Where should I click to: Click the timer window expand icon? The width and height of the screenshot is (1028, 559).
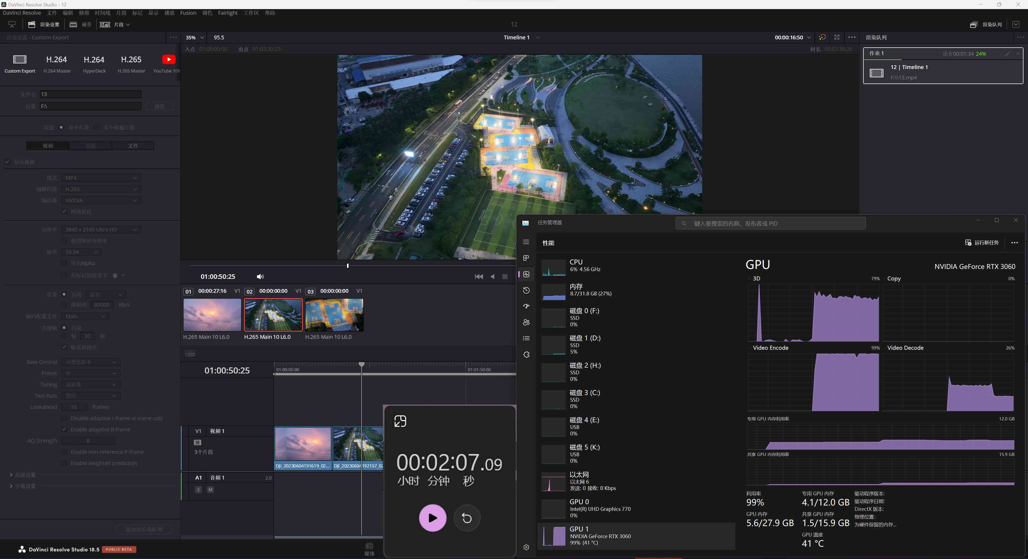400,421
